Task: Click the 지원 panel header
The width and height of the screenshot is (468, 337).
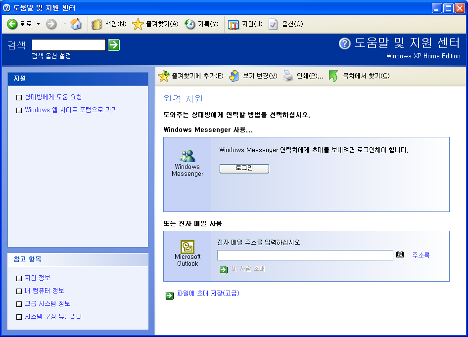Action: (78, 79)
